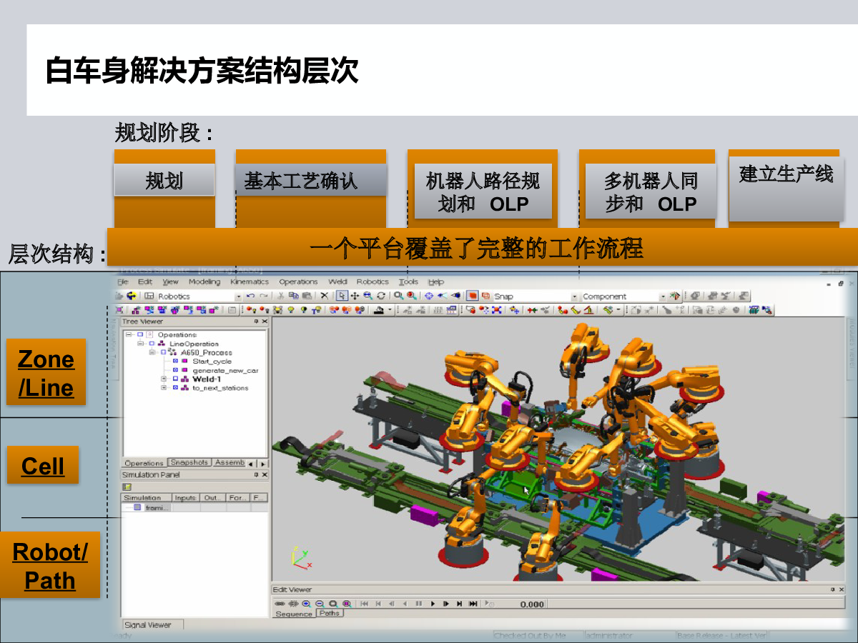Open the Modeling menu
This screenshot has height=643, width=858.
point(204,282)
